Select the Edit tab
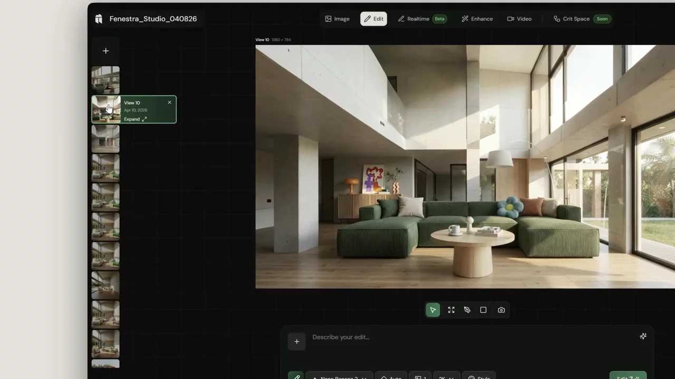675x379 pixels. [x=373, y=19]
